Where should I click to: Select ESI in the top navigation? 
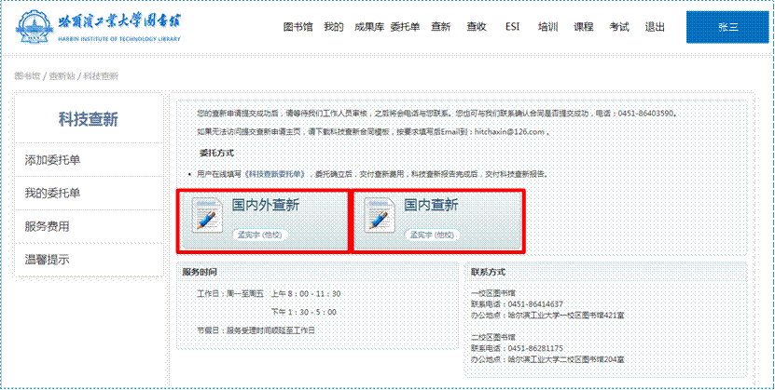tap(512, 27)
